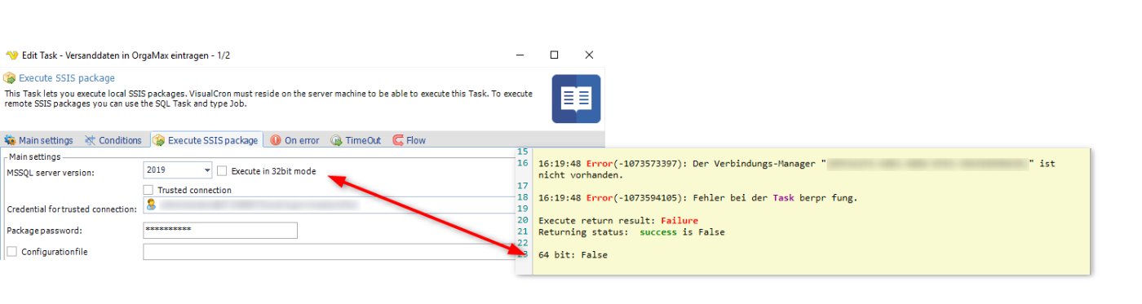Switch to the Flow tab
The height and width of the screenshot is (304, 1142).
coord(409,140)
